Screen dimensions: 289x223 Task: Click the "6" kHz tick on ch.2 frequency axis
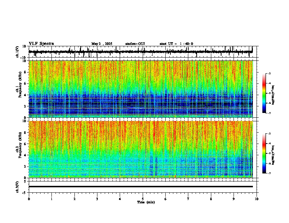(26, 144)
